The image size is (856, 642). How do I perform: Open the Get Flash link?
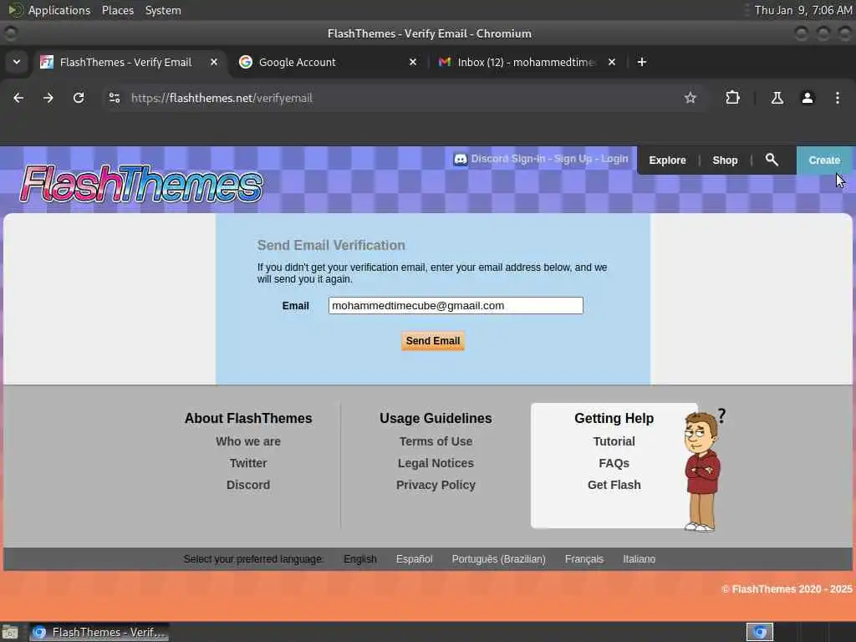tap(614, 485)
